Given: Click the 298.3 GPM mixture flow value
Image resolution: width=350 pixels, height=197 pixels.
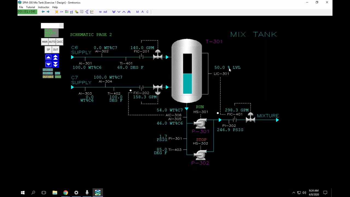Looking at the screenshot, I should pos(237,110).
